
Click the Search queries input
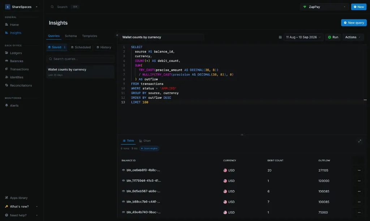click(81, 59)
